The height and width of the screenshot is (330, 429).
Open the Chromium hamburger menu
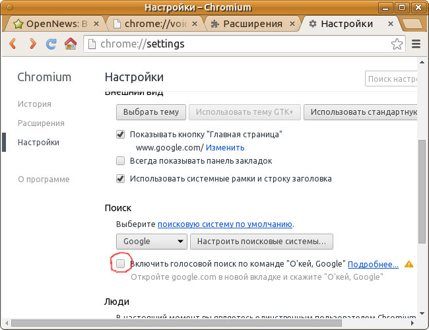point(416,44)
